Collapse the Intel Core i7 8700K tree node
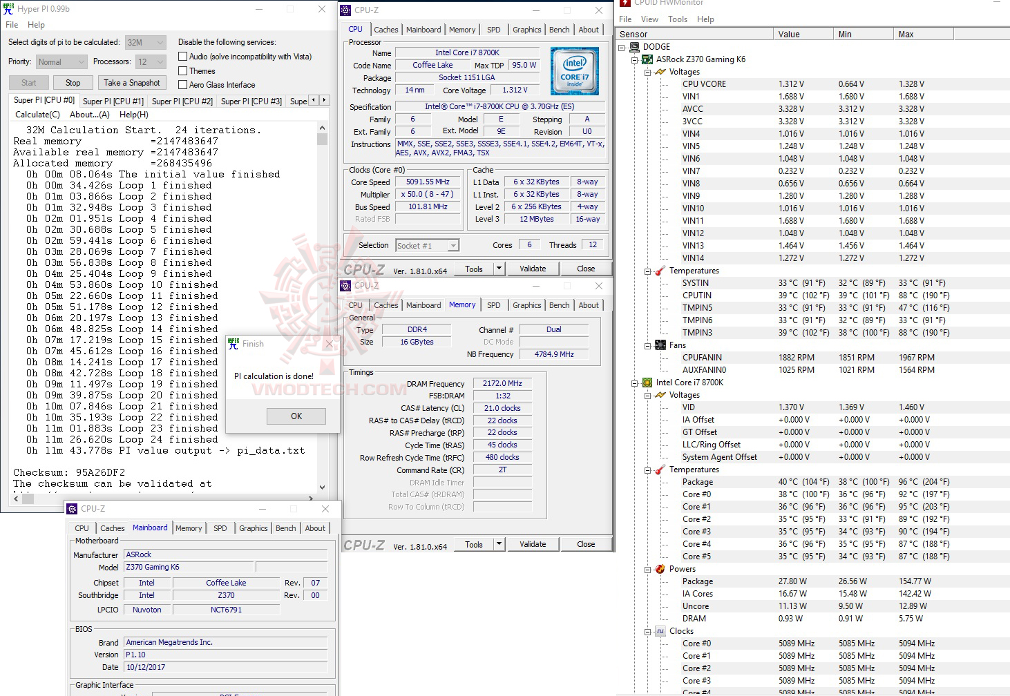This screenshot has width=1010, height=696. (x=634, y=382)
